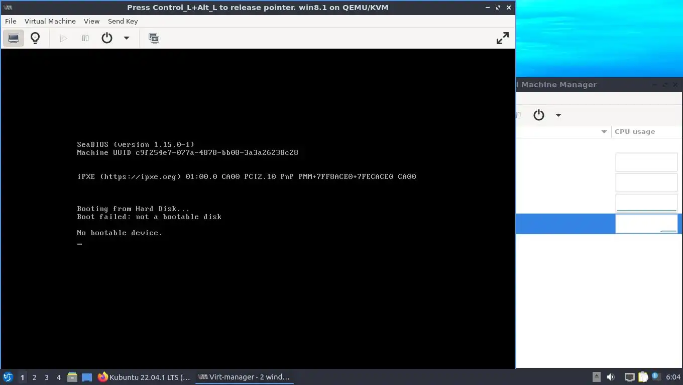Viewport: 683px width, 385px height.
Task: Click the virt-manager logo in win8.1 title bar
Action: tap(8, 8)
